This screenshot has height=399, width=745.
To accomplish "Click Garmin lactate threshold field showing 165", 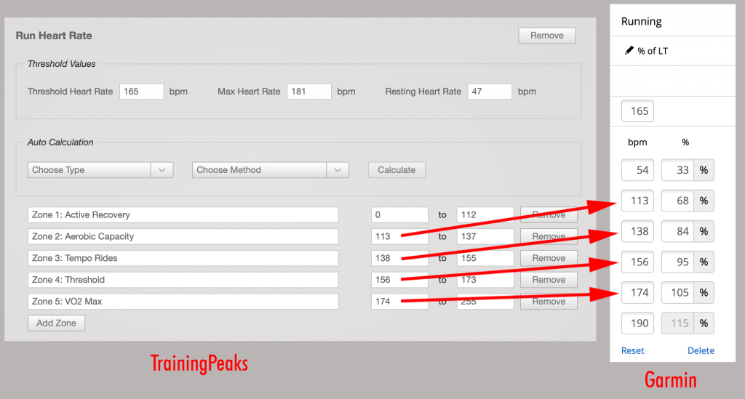I will pos(637,111).
